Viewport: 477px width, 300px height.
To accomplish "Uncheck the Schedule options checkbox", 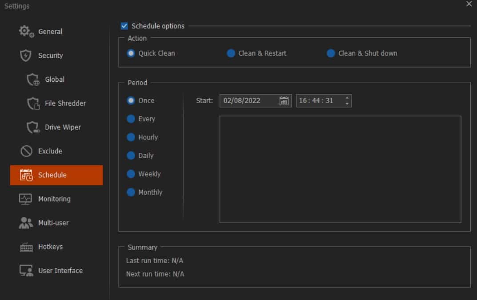I will (x=124, y=26).
